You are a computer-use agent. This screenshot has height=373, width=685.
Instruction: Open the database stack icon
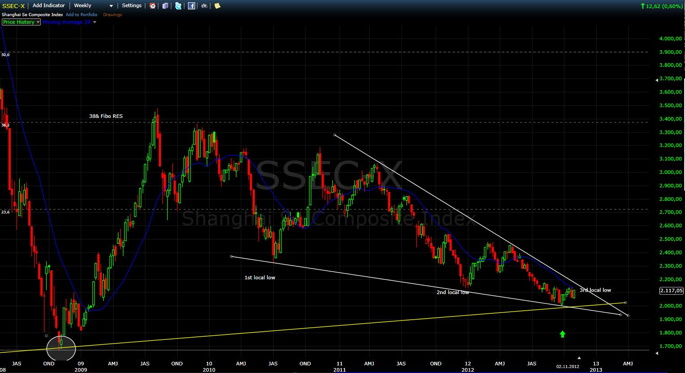(166, 6)
